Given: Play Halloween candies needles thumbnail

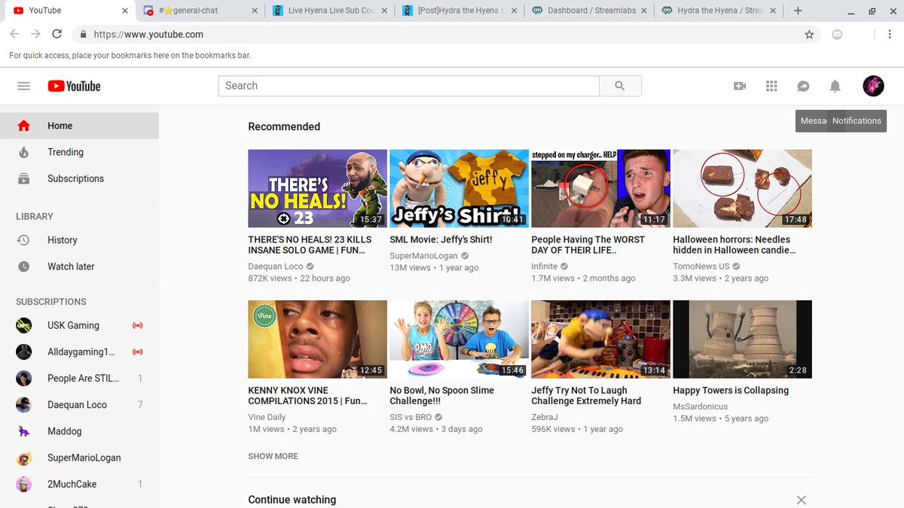Looking at the screenshot, I should click(742, 188).
